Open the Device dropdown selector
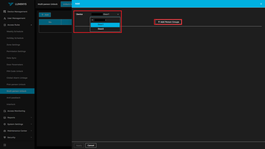The height and width of the screenshot is (149, 265). coord(105,14)
